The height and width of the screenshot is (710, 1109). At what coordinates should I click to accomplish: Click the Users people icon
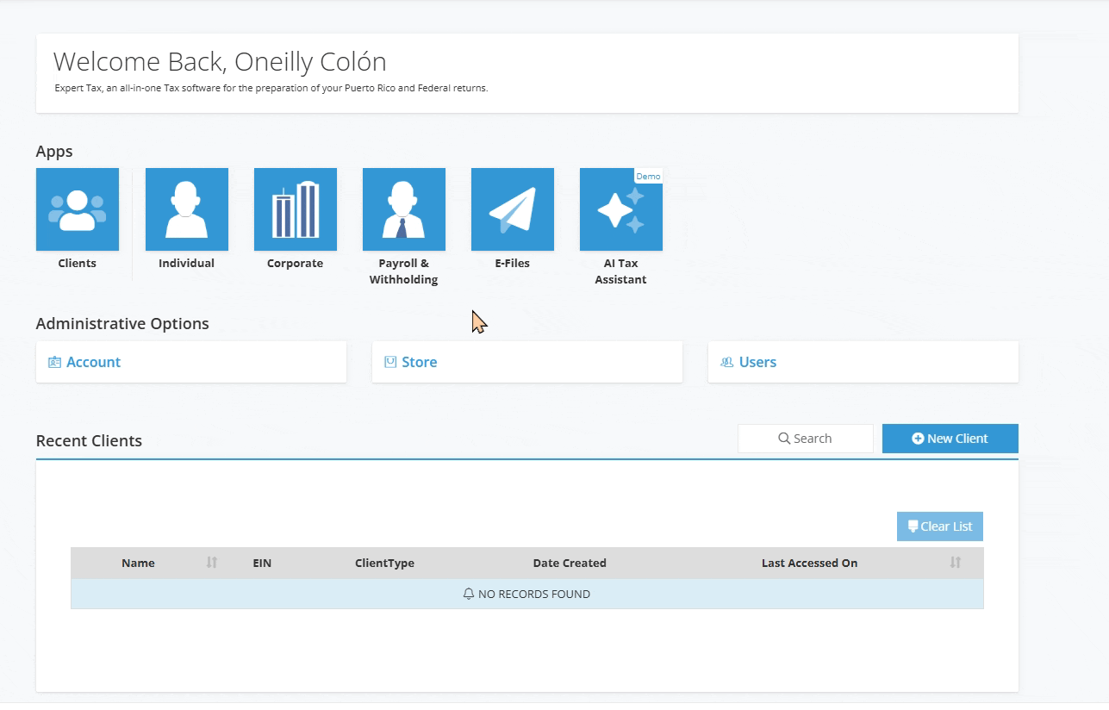point(726,363)
